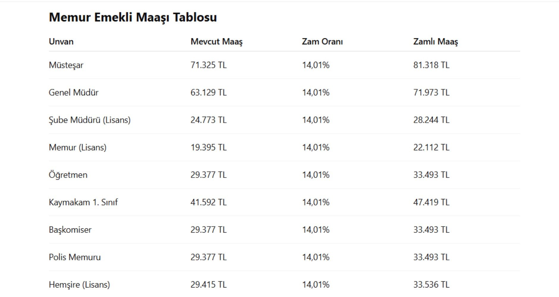Select the Müsteşar row title

(x=66, y=65)
